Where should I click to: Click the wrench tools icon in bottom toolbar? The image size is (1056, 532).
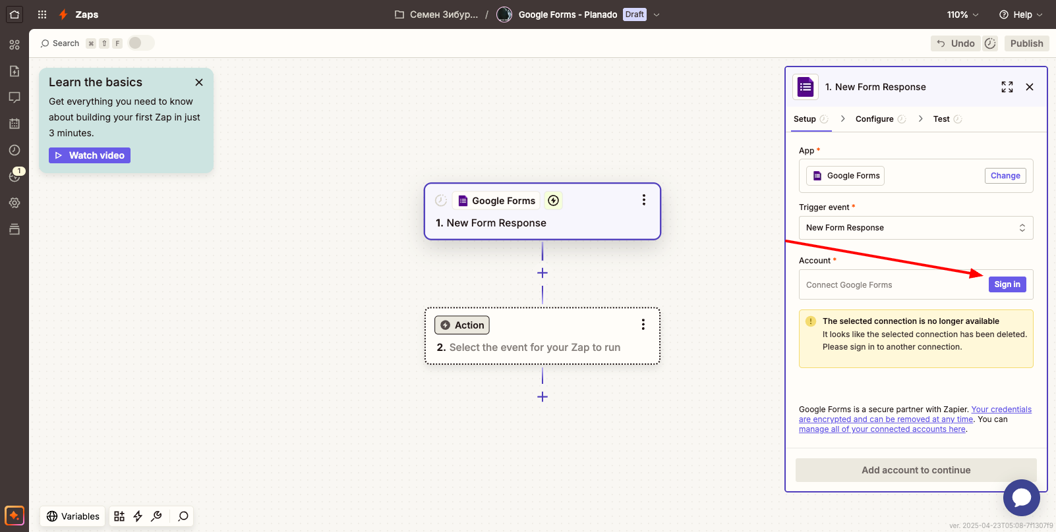coord(156,516)
